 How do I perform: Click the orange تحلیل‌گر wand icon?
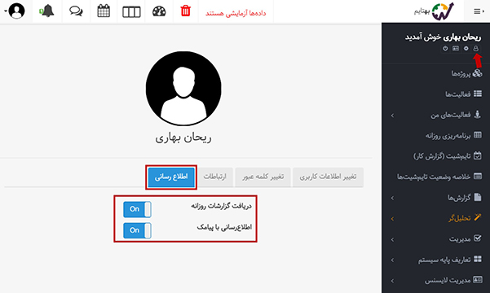(x=478, y=217)
